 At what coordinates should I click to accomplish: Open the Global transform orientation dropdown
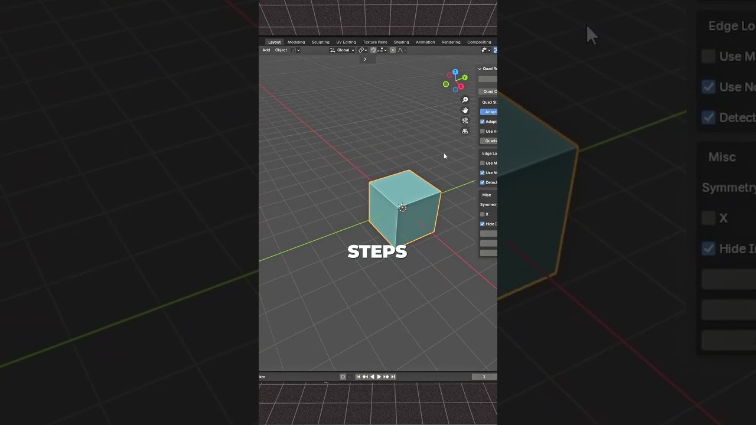[x=343, y=50]
